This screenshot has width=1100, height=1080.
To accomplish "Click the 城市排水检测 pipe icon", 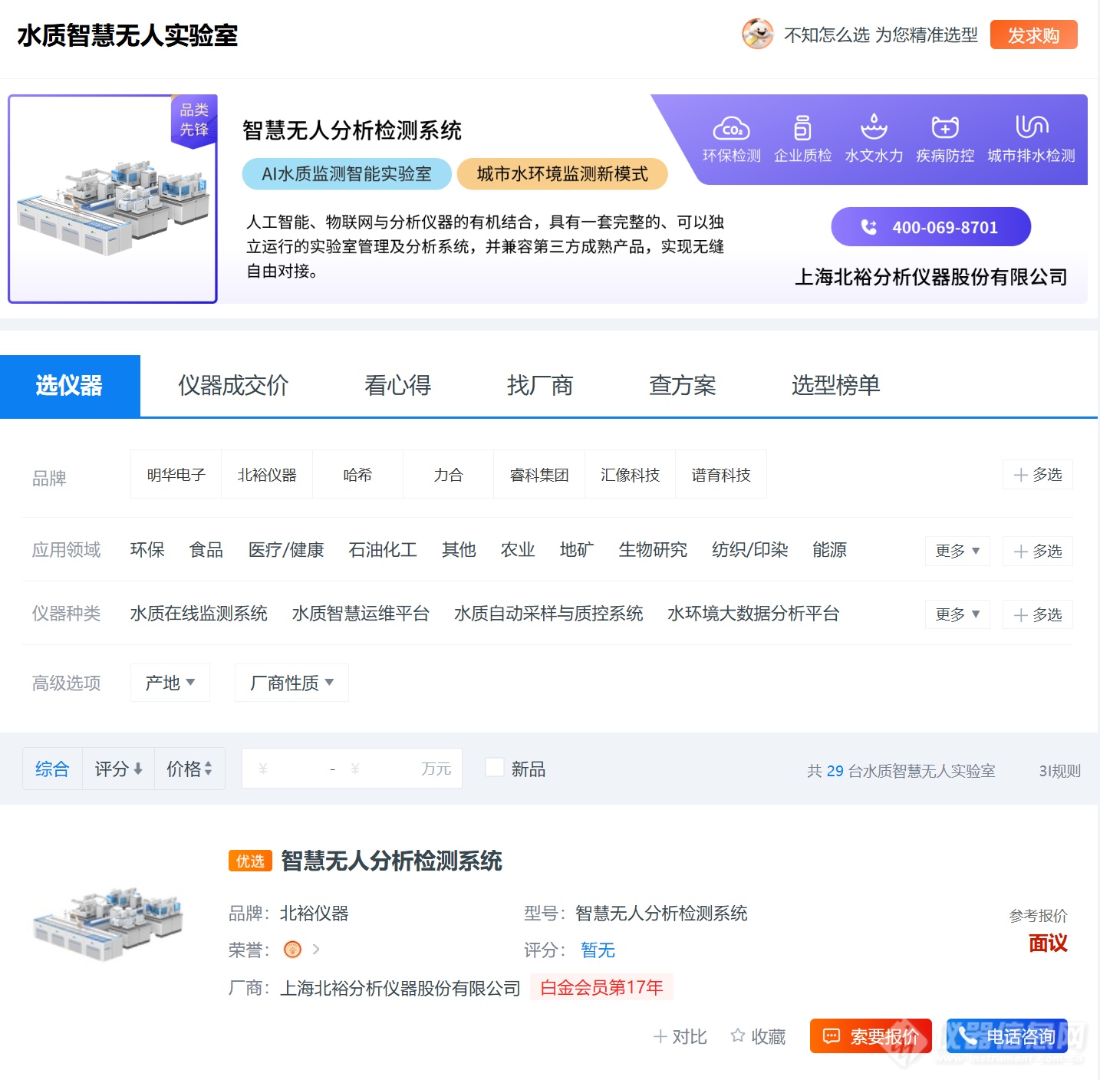I will point(1032,127).
